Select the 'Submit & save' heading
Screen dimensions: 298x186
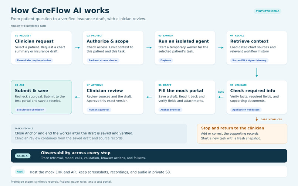(31, 90)
